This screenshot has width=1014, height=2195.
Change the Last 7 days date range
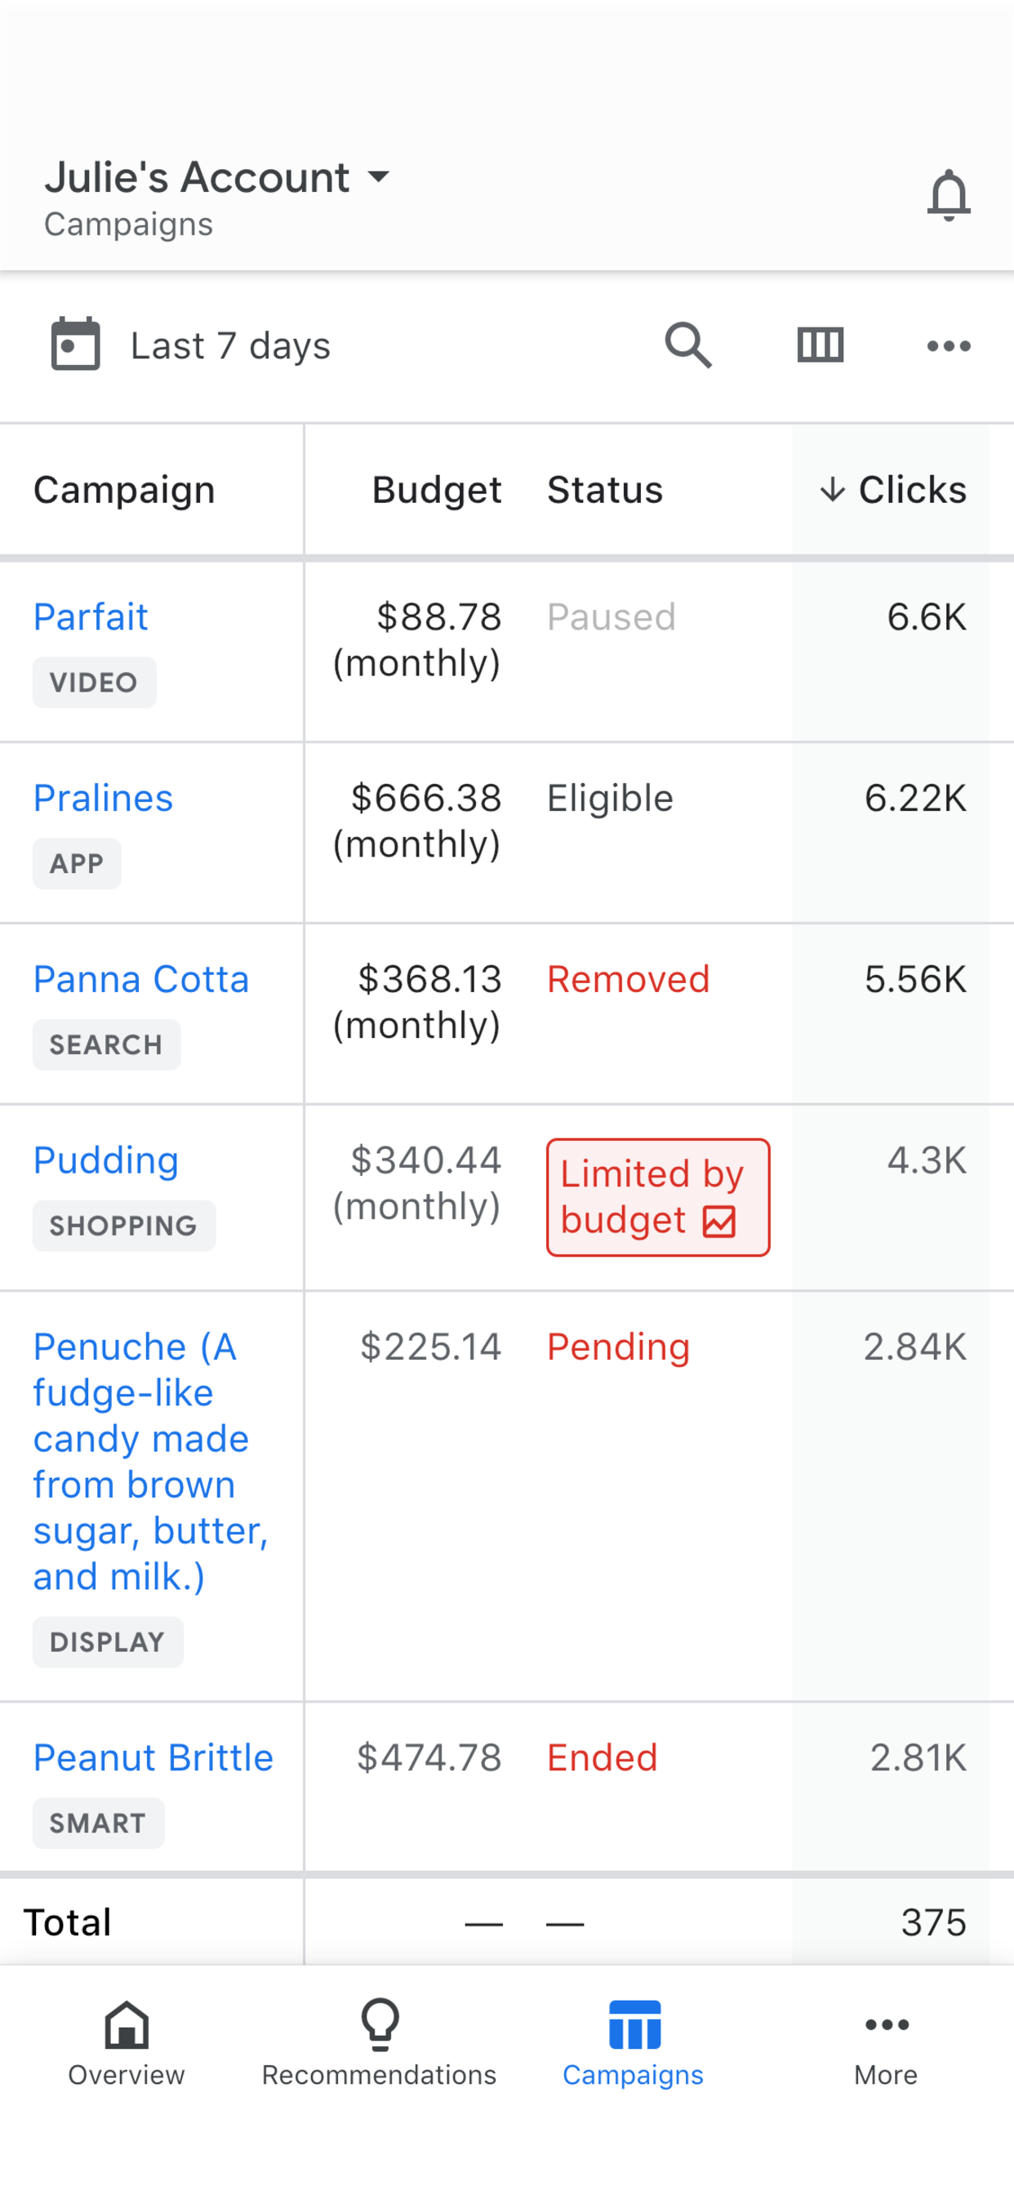[x=230, y=346]
